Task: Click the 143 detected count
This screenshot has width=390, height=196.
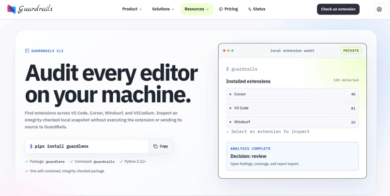Action: [346, 80]
